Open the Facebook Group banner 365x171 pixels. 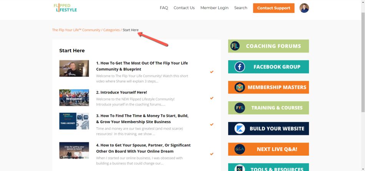(x=269, y=67)
